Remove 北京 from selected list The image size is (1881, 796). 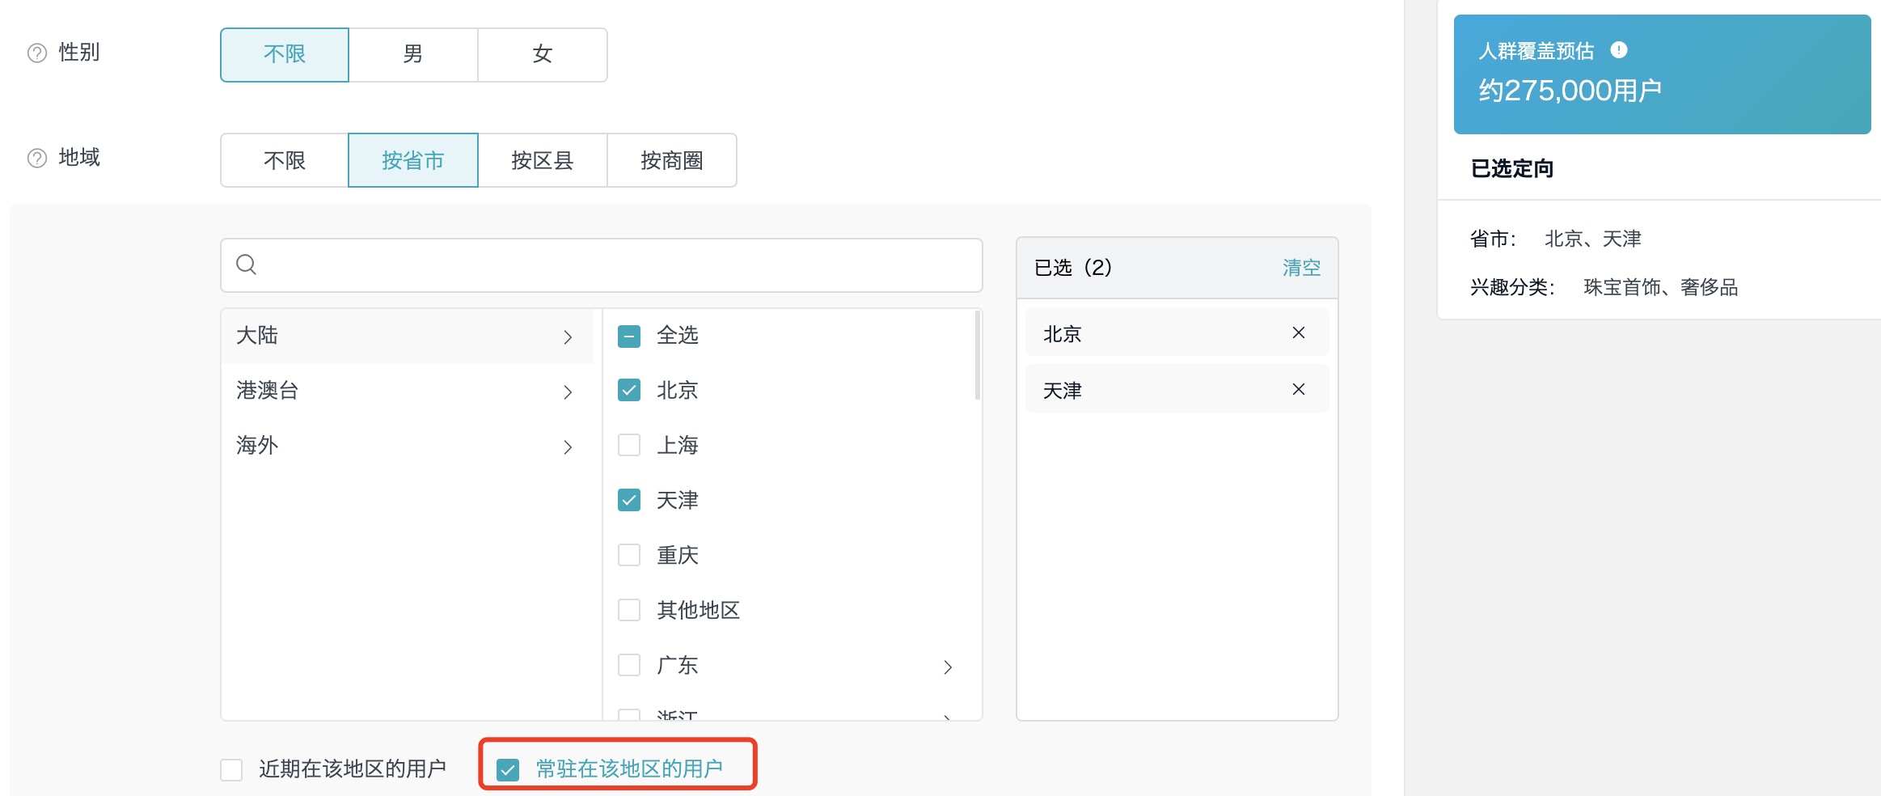coord(1299,332)
